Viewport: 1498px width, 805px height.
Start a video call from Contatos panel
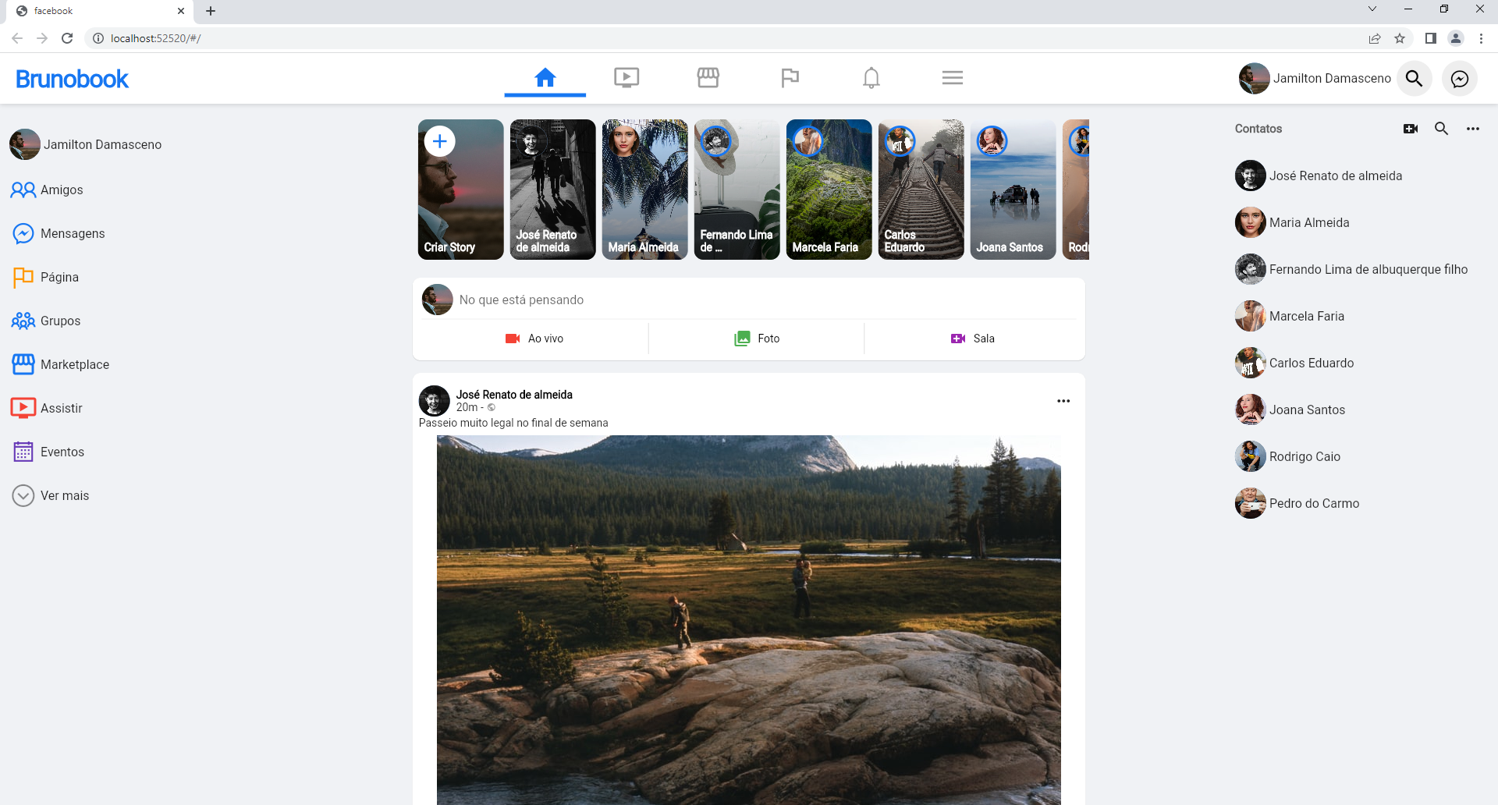(x=1411, y=129)
